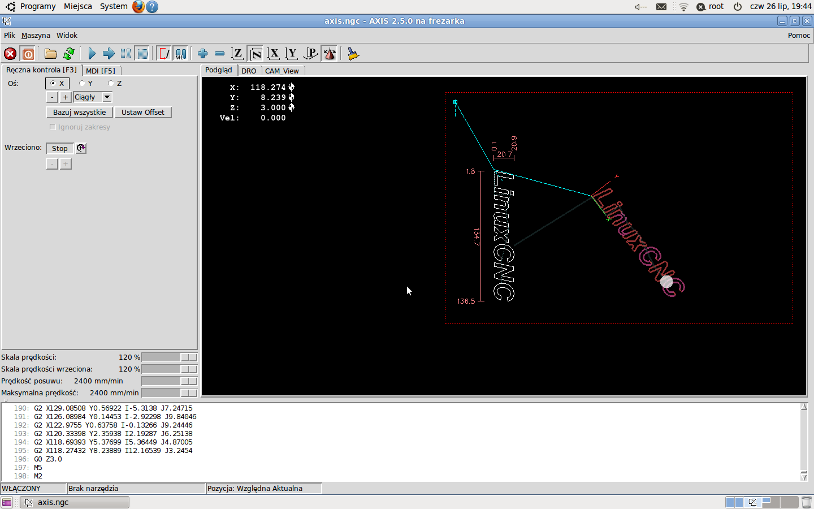Switch to the front Y view
Image resolution: width=814 pixels, height=509 pixels.
tap(292, 54)
